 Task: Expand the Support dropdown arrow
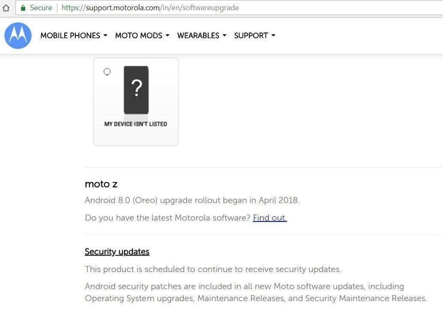point(273,35)
